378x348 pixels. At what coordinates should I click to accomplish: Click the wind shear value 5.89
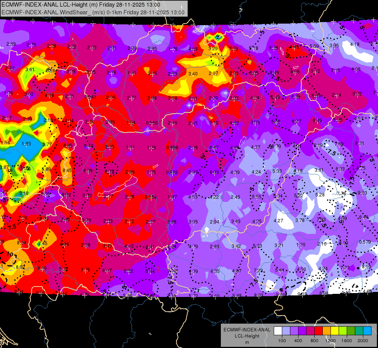tap(46, 169)
